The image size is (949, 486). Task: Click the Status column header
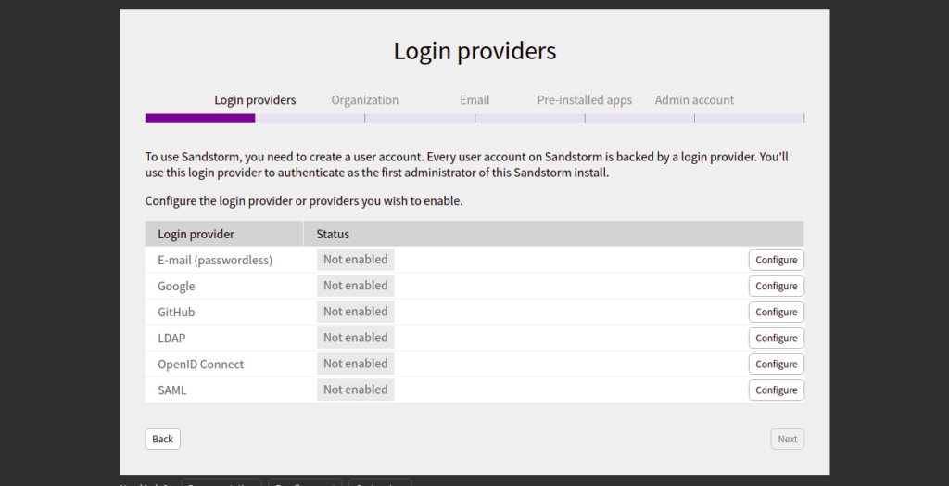[553, 234]
